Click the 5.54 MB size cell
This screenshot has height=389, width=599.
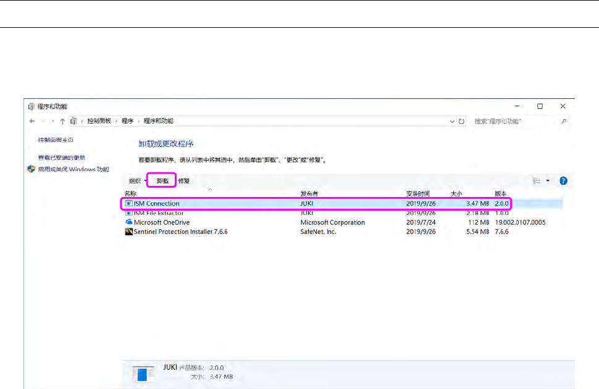point(477,232)
